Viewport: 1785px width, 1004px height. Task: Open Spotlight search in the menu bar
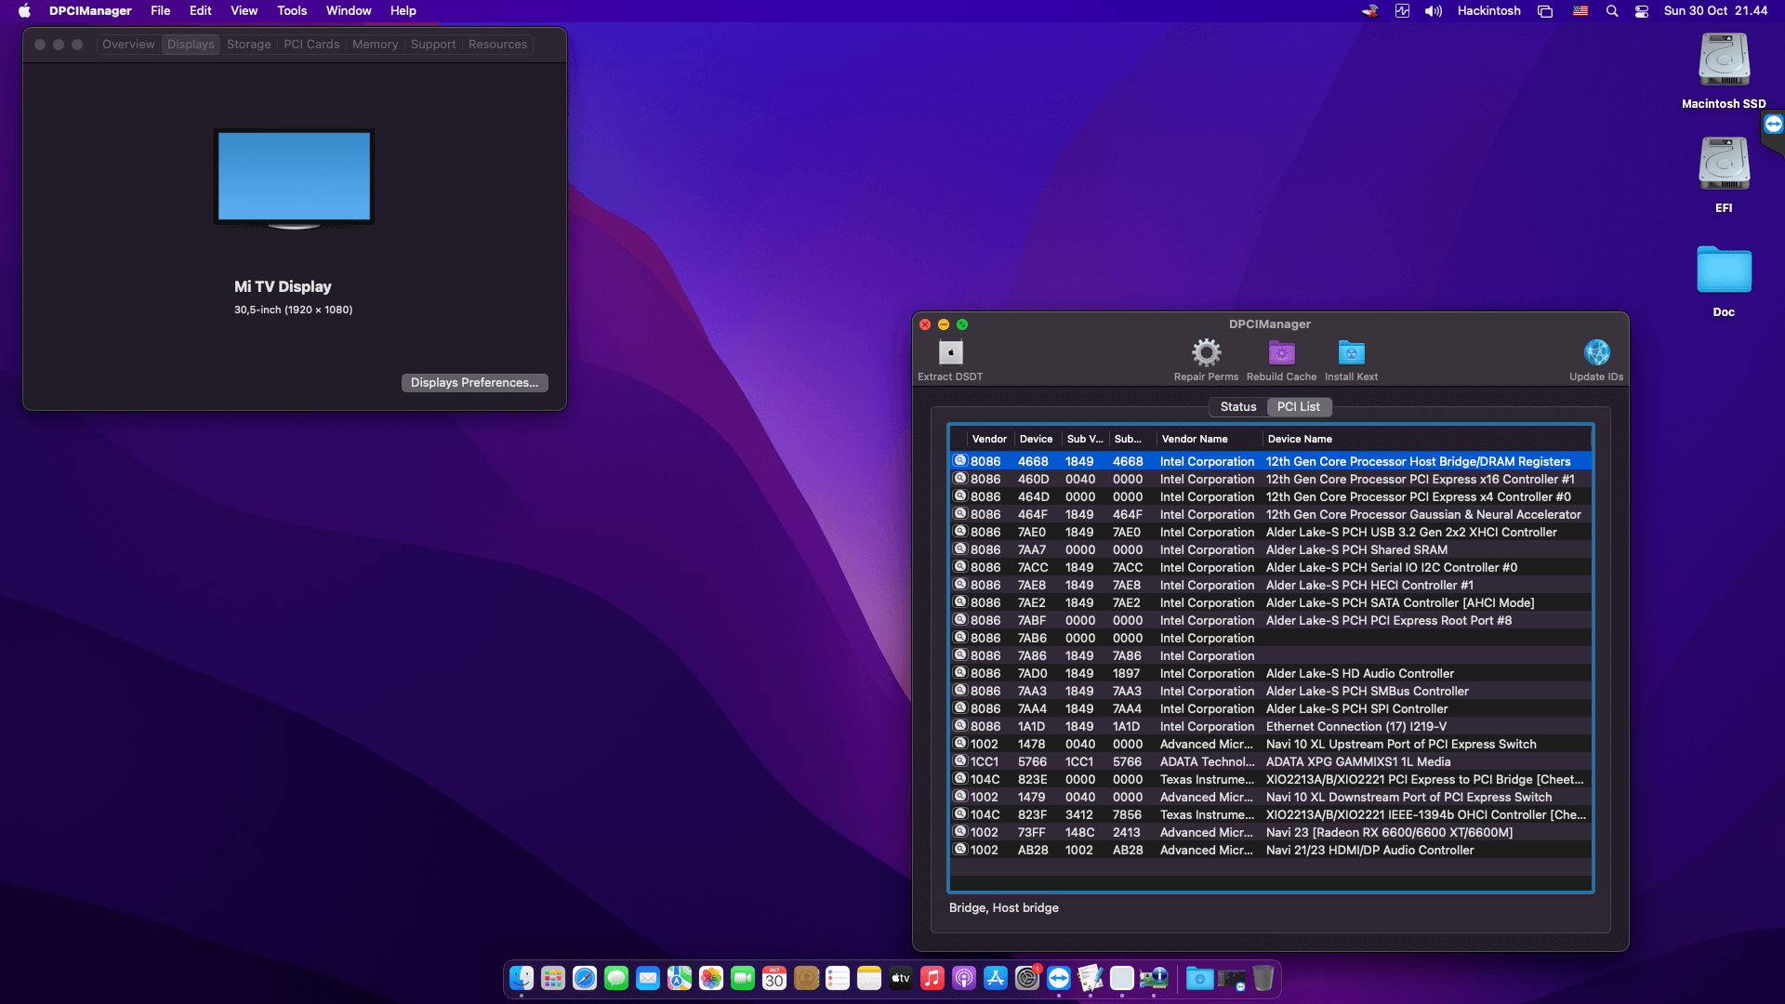coord(1612,11)
